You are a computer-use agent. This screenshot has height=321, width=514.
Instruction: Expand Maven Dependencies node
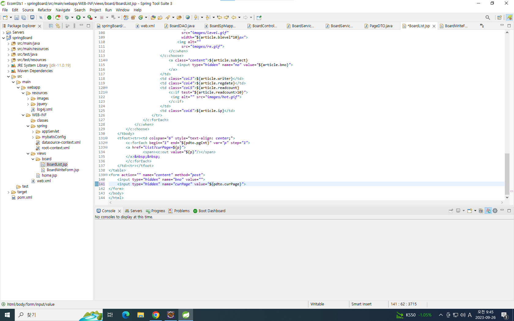tap(8, 71)
